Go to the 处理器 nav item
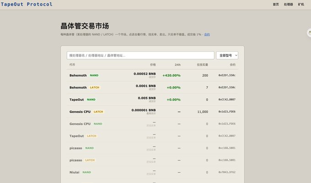Viewport: 311px width, 183px height. (x=288, y=5)
